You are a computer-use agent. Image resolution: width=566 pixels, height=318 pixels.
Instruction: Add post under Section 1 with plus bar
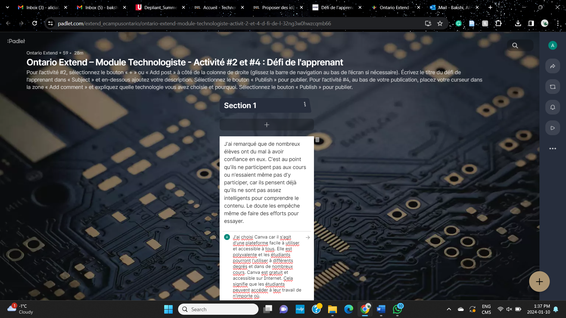pos(266,125)
